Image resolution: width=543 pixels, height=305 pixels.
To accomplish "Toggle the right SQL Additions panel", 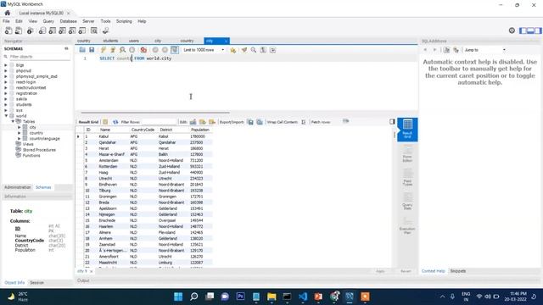I will pos(538,30).
